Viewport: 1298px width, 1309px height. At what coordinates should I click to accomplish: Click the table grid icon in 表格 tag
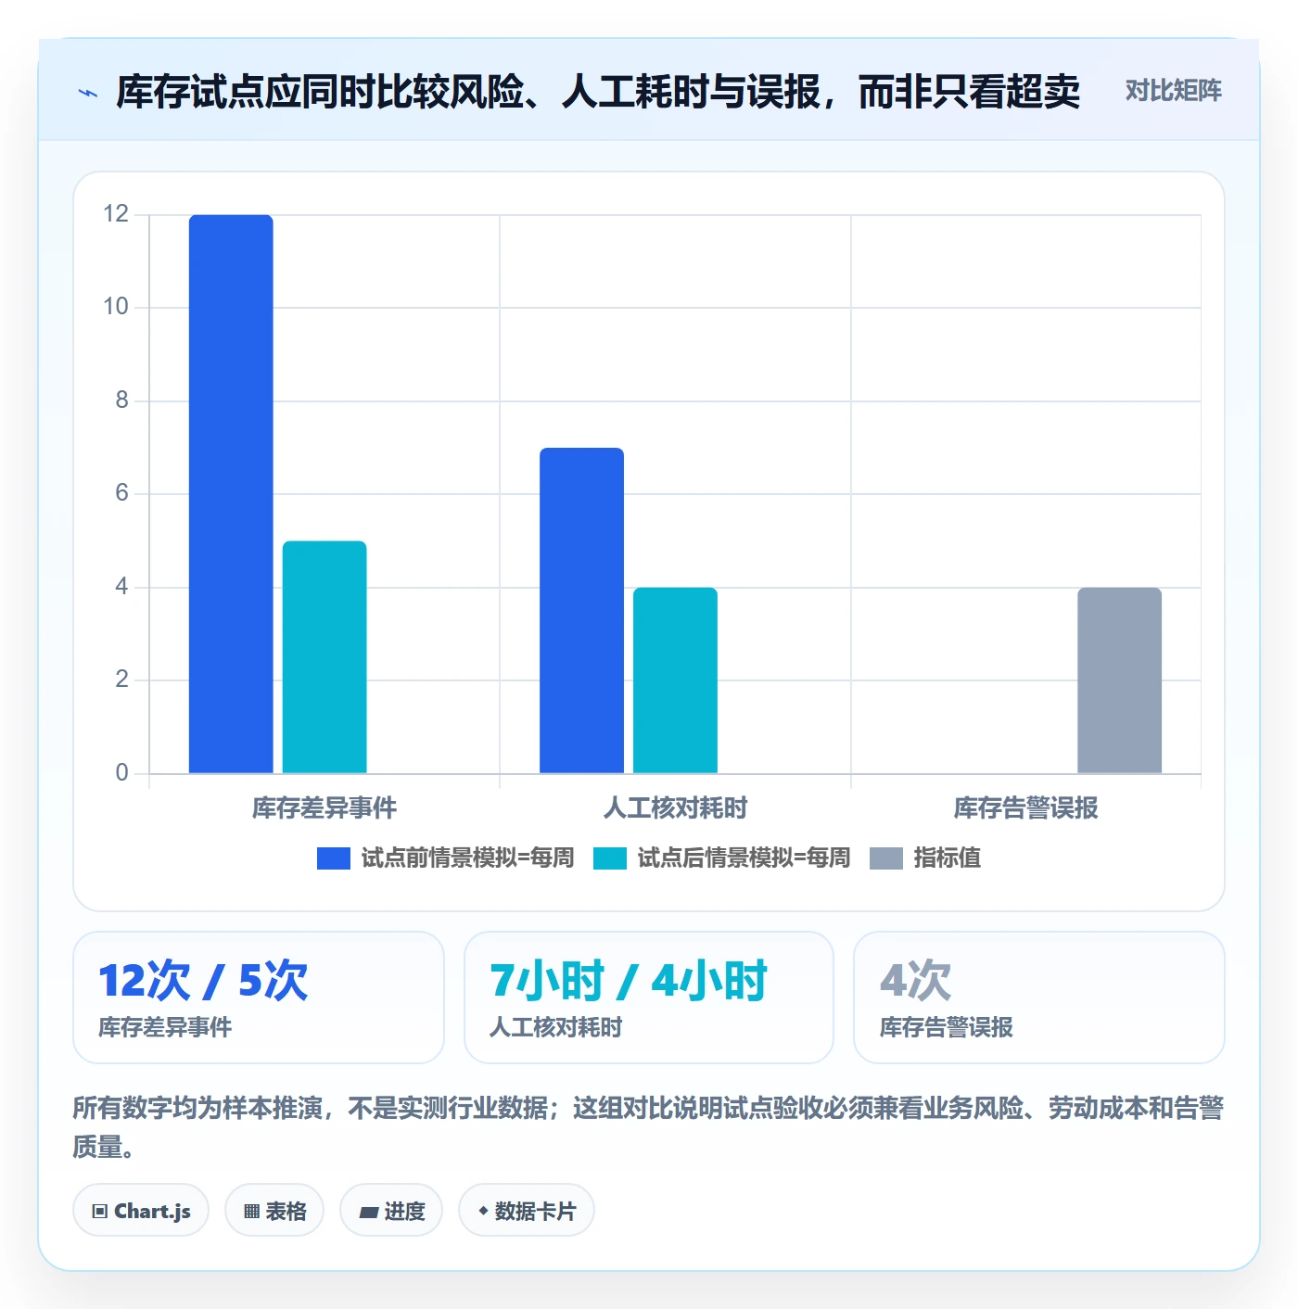click(x=251, y=1211)
